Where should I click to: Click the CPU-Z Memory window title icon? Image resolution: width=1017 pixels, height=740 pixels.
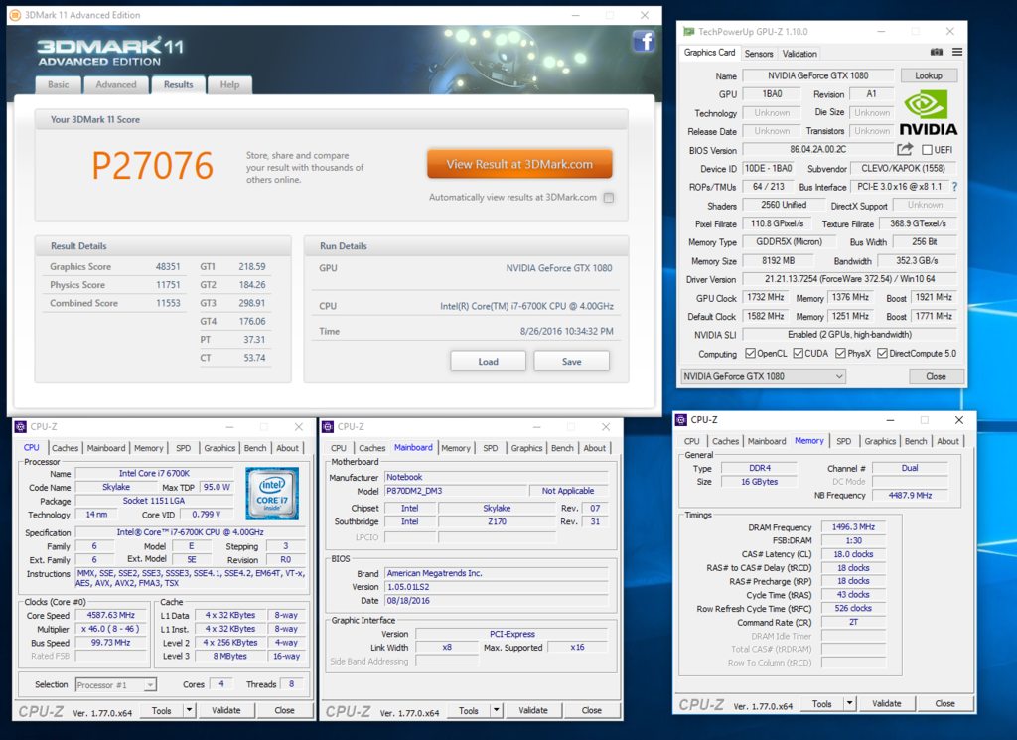[681, 419]
